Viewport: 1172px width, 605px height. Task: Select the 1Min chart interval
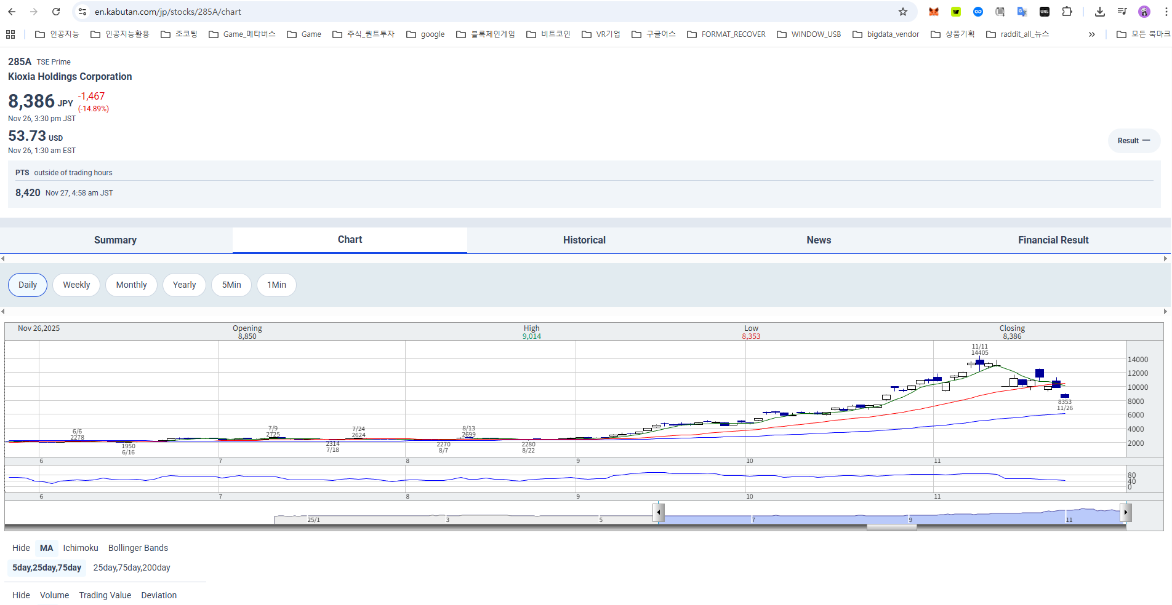click(276, 285)
